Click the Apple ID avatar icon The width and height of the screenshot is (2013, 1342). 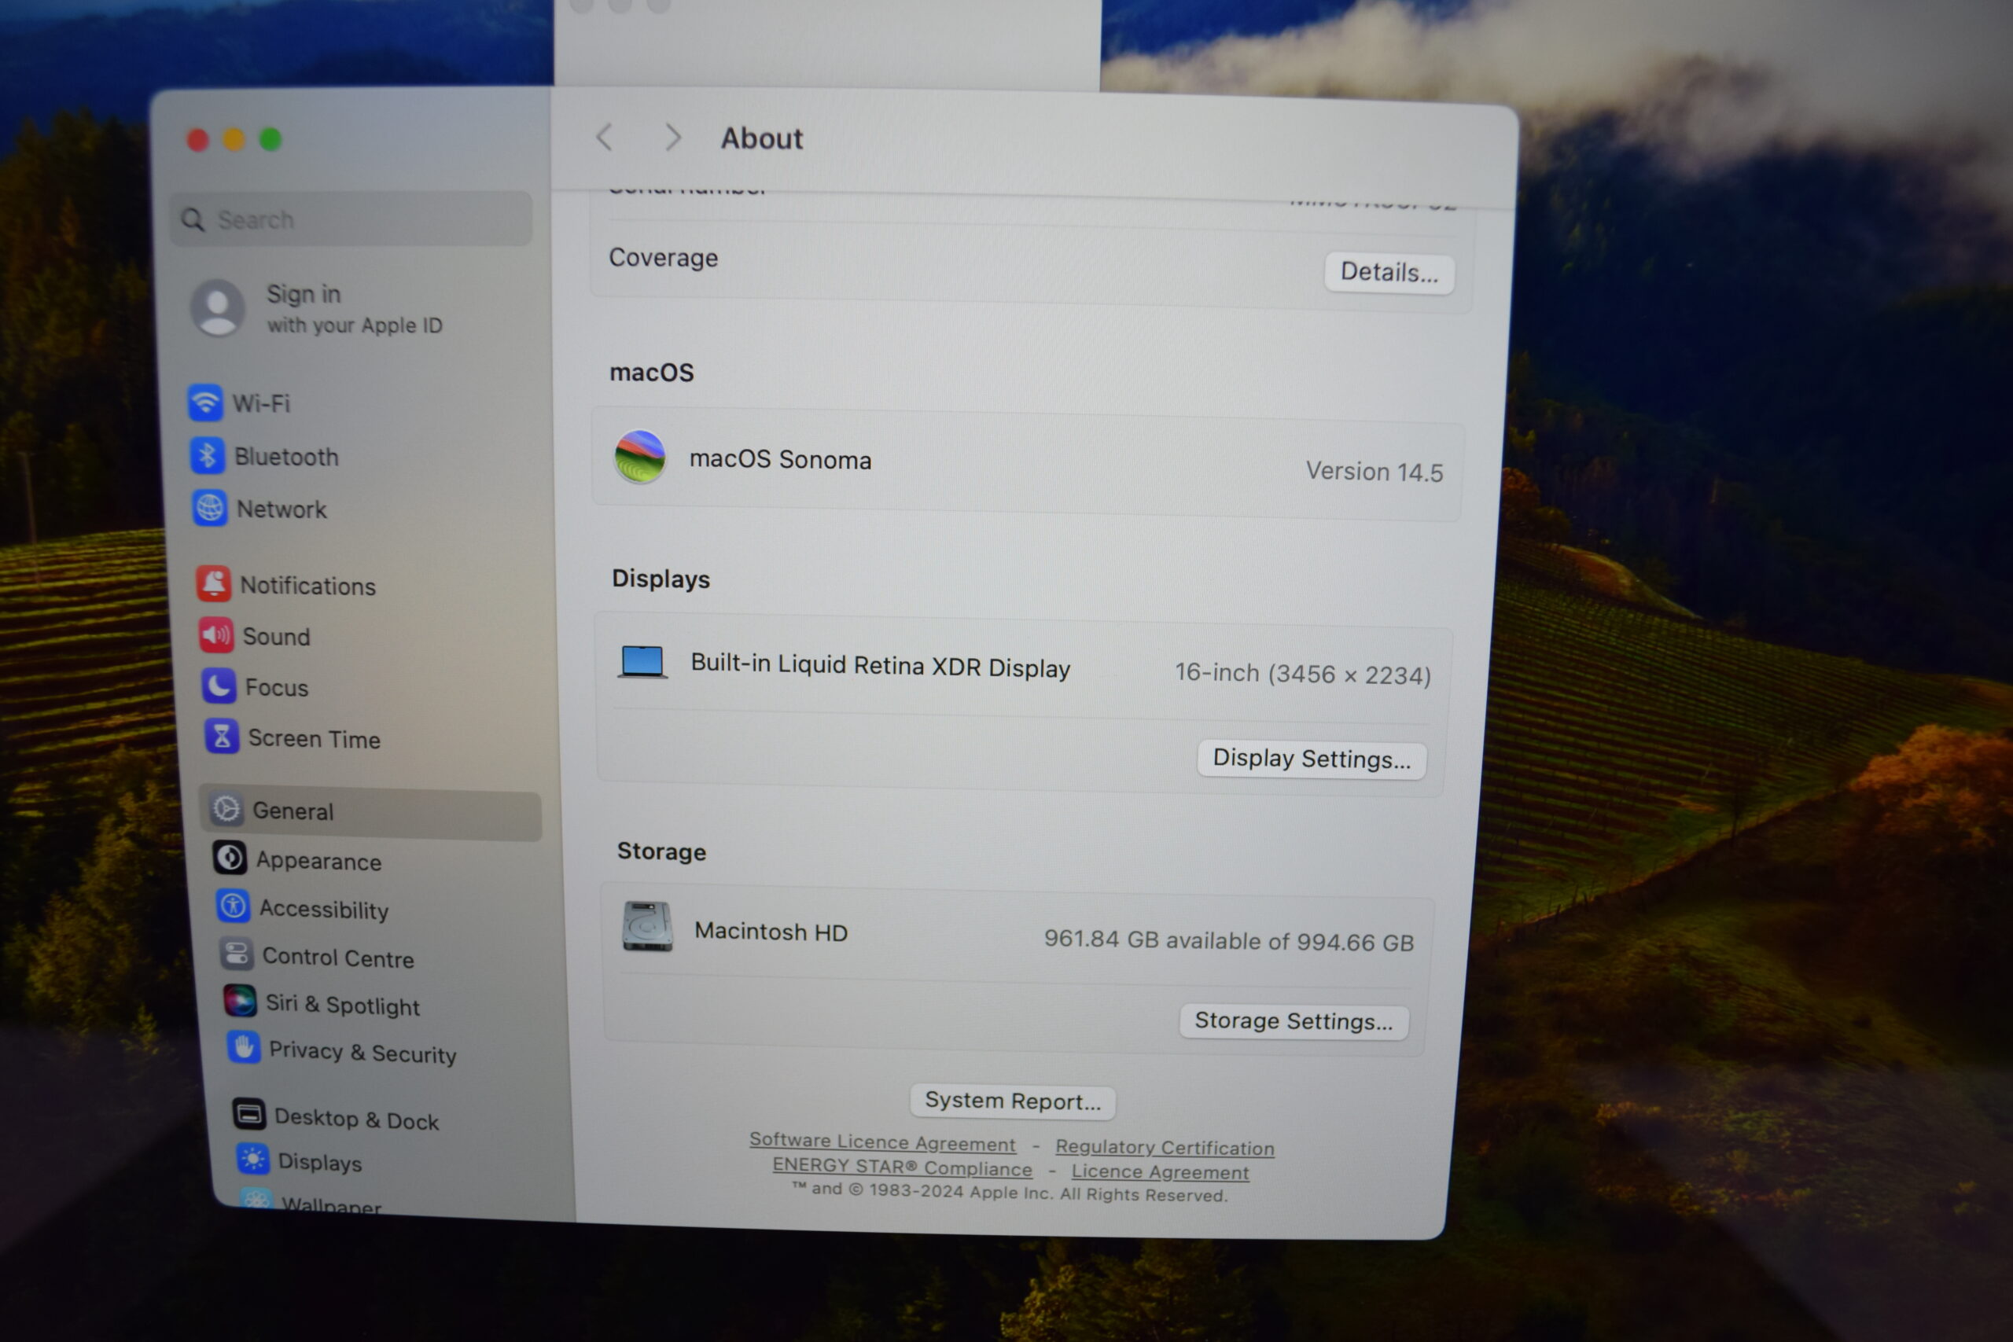(x=217, y=308)
